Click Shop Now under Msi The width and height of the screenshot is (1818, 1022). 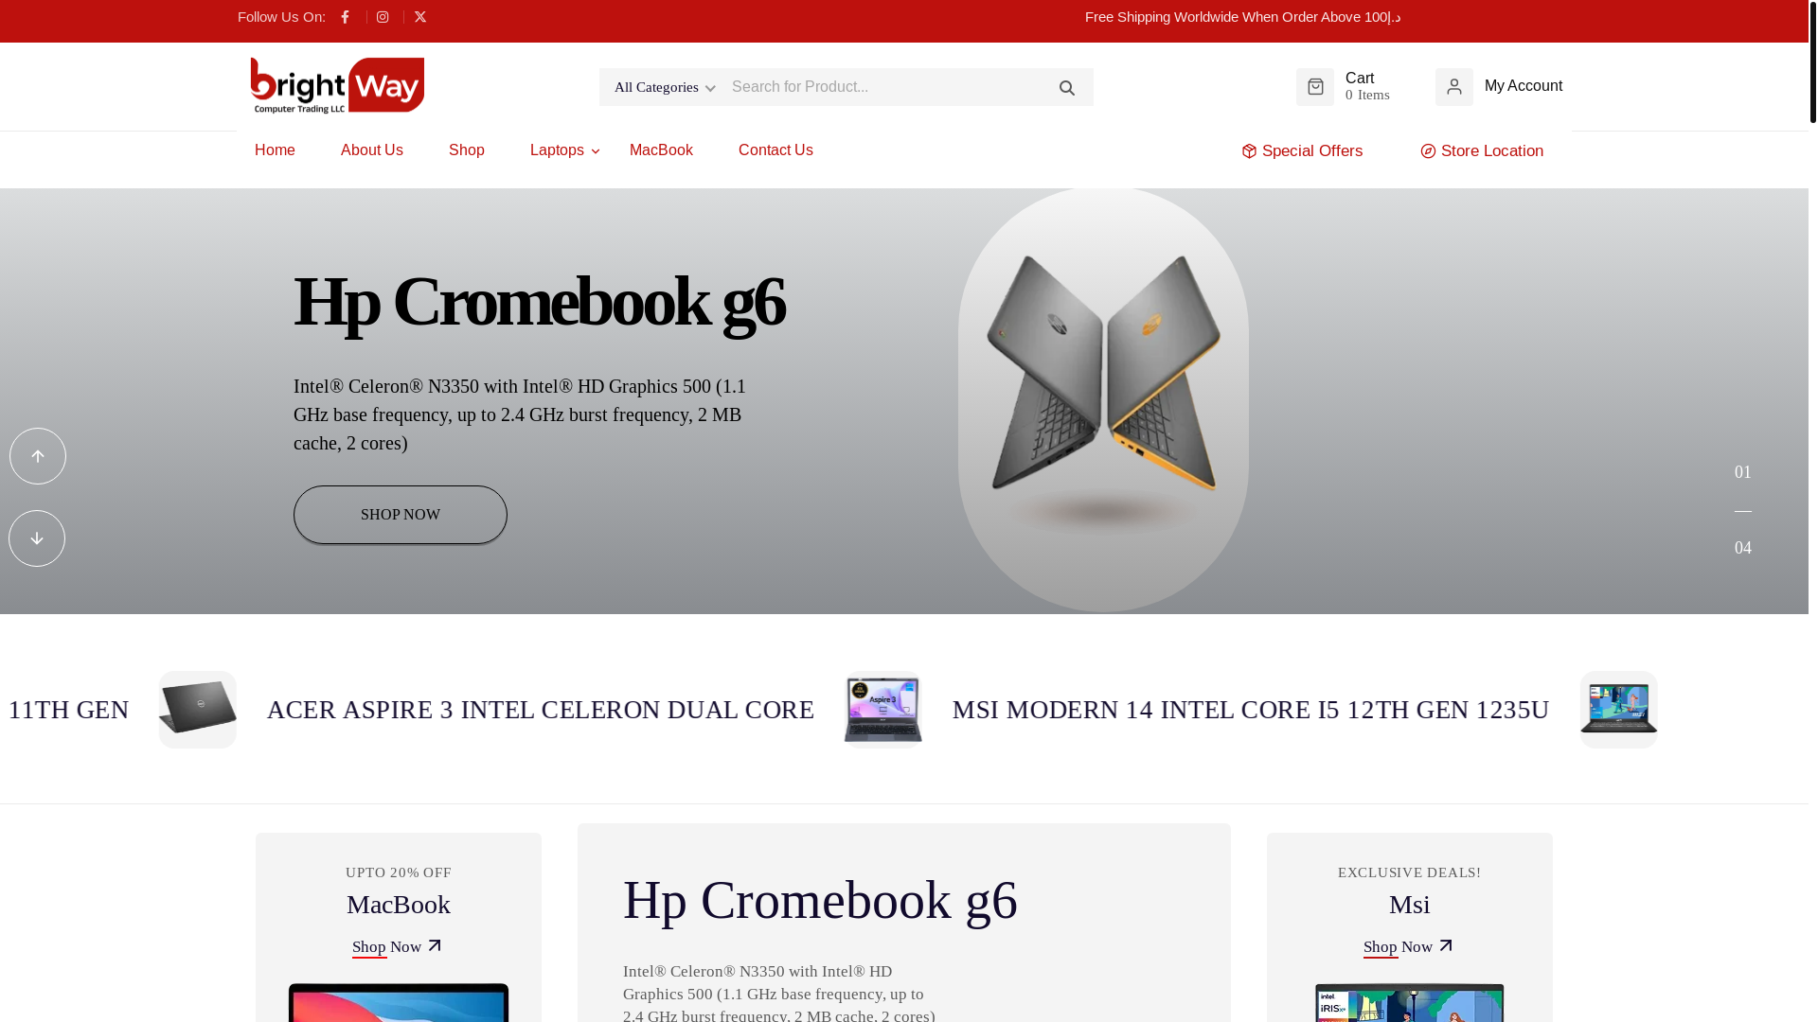tap(1398, 946)
